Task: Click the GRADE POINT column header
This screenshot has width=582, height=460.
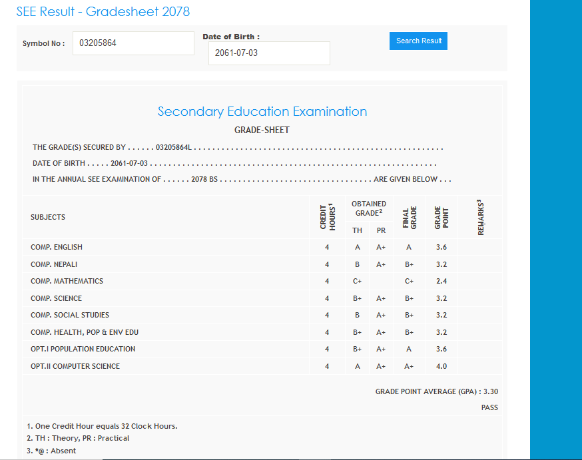Action: (441, 217)
